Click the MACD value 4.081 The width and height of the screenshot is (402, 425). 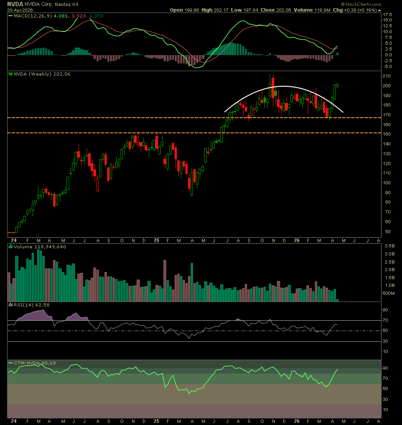pyautogui.click(x=61, y=16)
